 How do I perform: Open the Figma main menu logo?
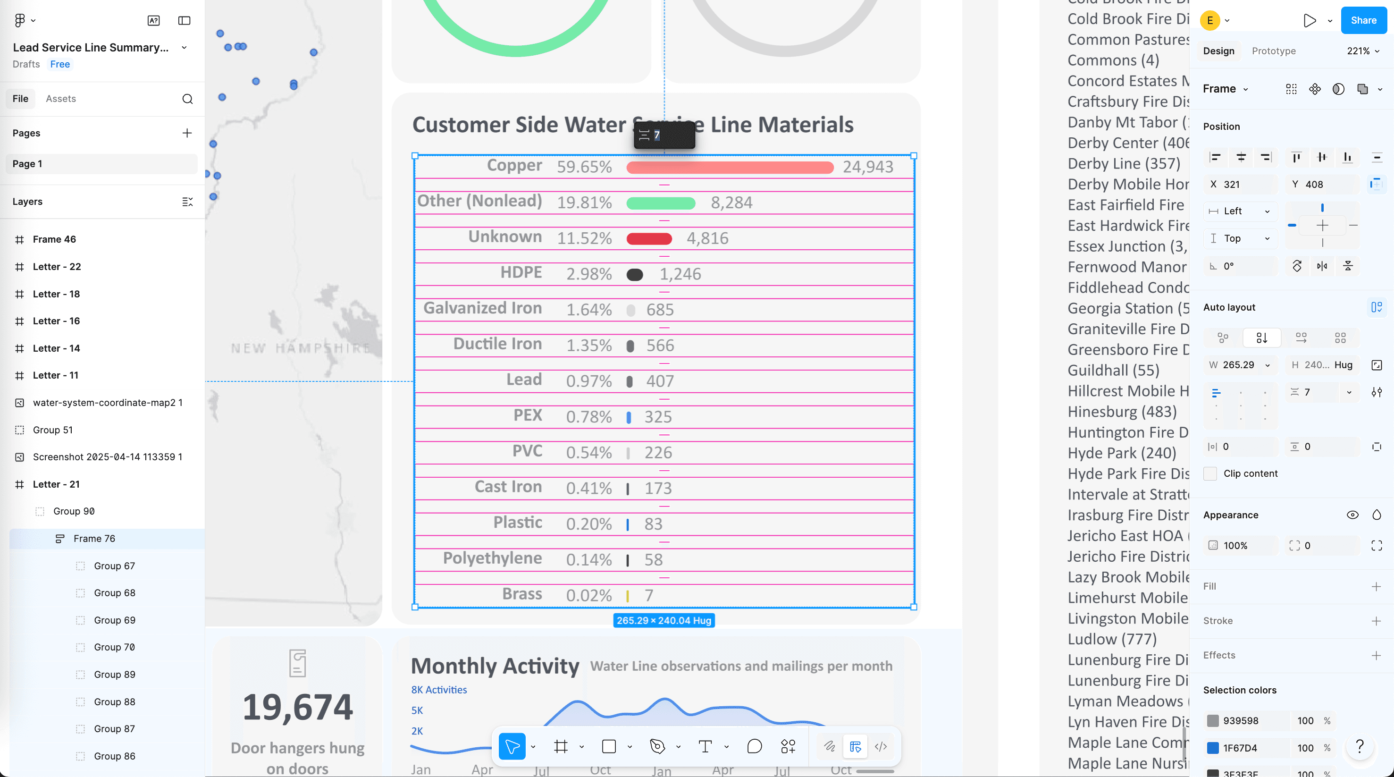[20, 20]
